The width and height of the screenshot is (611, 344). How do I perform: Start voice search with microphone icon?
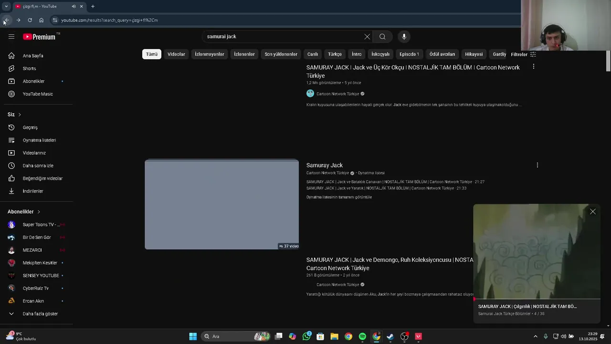[x=404, y=37]
